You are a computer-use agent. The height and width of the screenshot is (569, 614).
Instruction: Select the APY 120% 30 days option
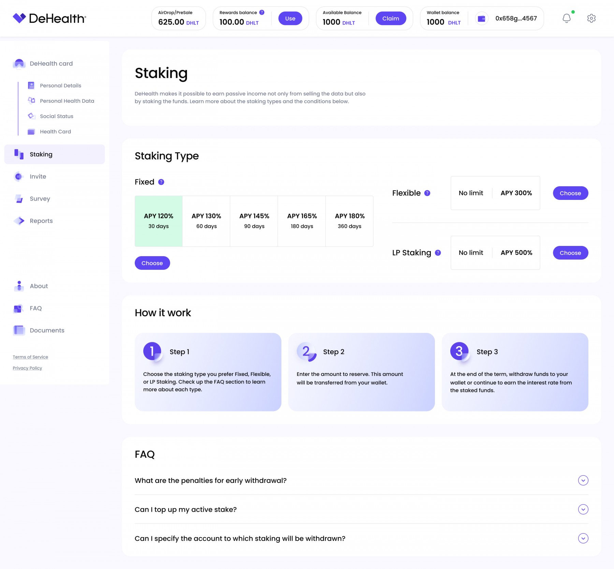159,221
